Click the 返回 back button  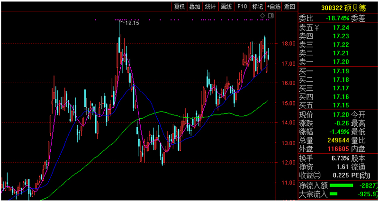(289, 7)
